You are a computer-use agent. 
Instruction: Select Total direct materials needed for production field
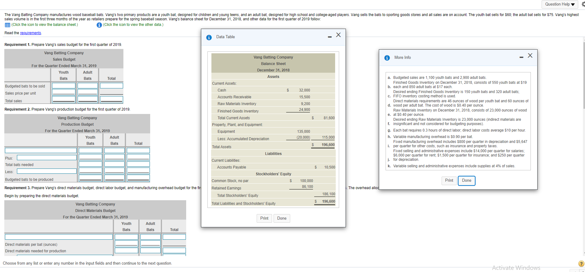(174, 250)
